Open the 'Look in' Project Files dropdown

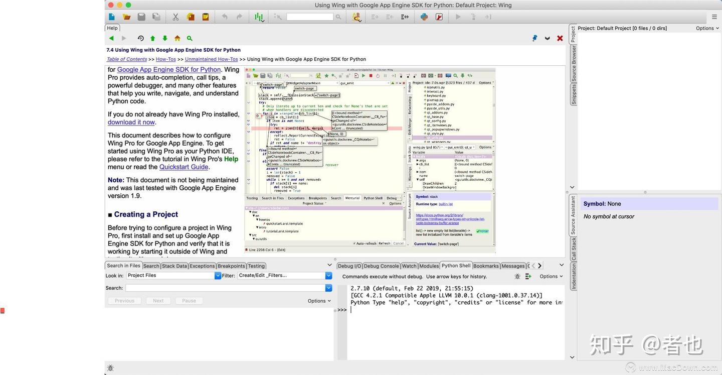click(x=218, y=275)
